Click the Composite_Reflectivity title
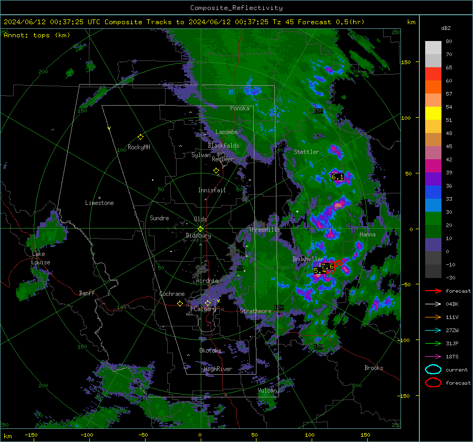Viewport: 473px width, 442px height. tap(236, 8)
